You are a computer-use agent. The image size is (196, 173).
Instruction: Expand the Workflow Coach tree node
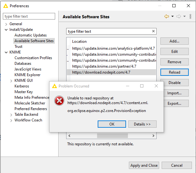[11, 120]
